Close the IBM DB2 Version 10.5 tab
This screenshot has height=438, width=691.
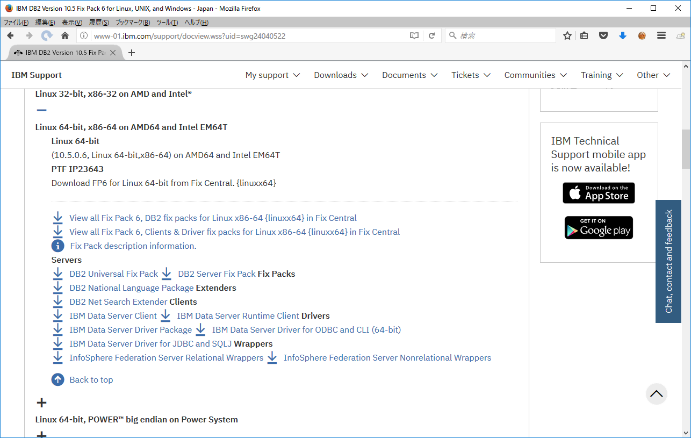pyautogui.click(x=113, y=53)
